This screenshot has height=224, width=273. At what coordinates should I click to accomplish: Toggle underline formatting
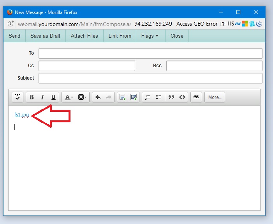coord(53,97)
